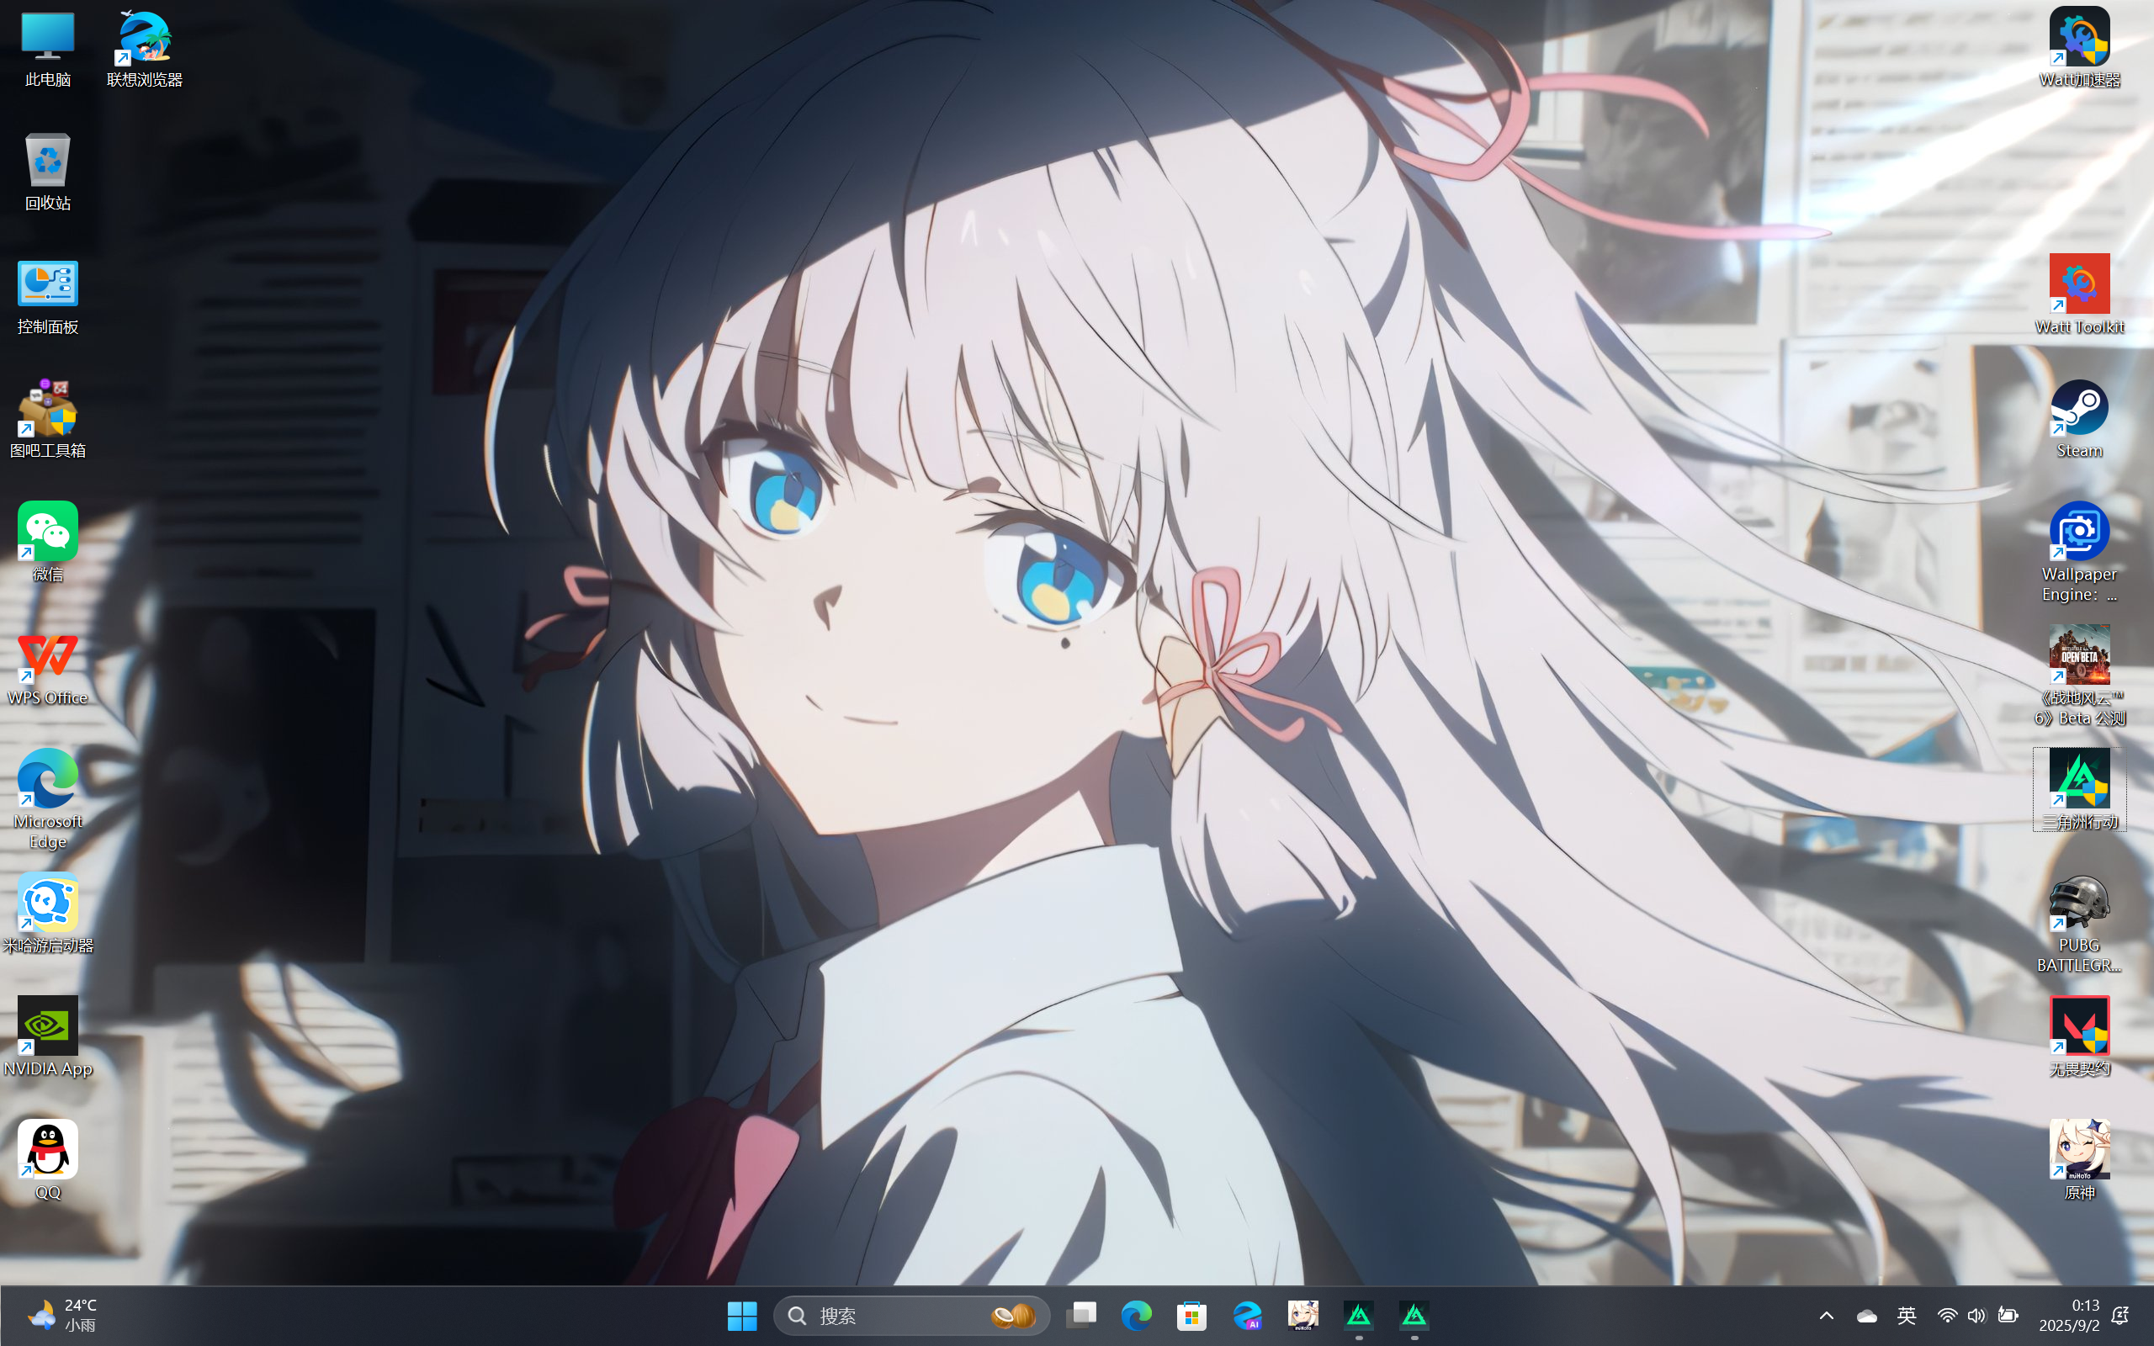Select the Steam desktop shortcut

pyautogui.click(x=2079, y=420)
